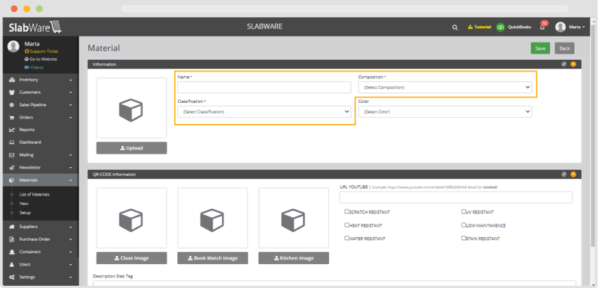
Task: Click the Book Match Image upload button
Action: point(212,258)
